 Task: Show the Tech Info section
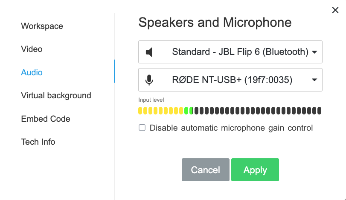click(38, 142)
